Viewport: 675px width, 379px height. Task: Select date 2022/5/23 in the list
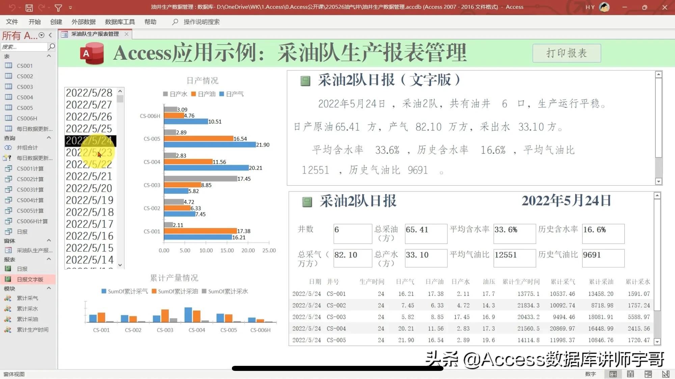pos(89,153)
